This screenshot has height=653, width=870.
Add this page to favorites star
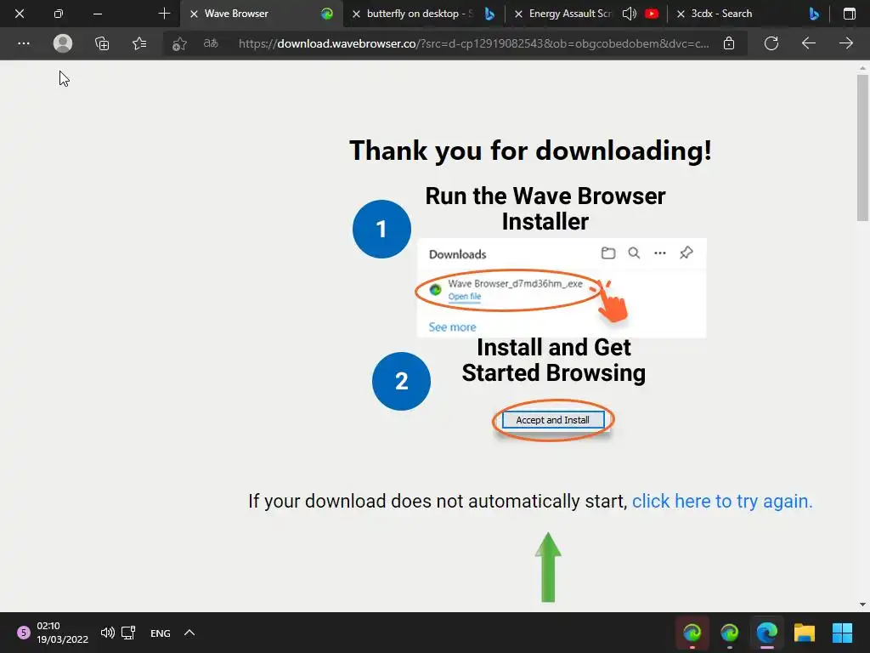coord(178,43)
